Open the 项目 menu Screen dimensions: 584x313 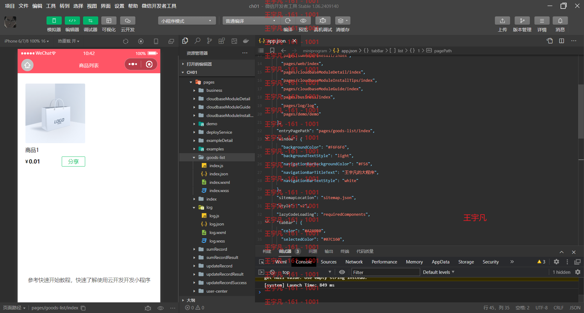(x=10, y=6)
